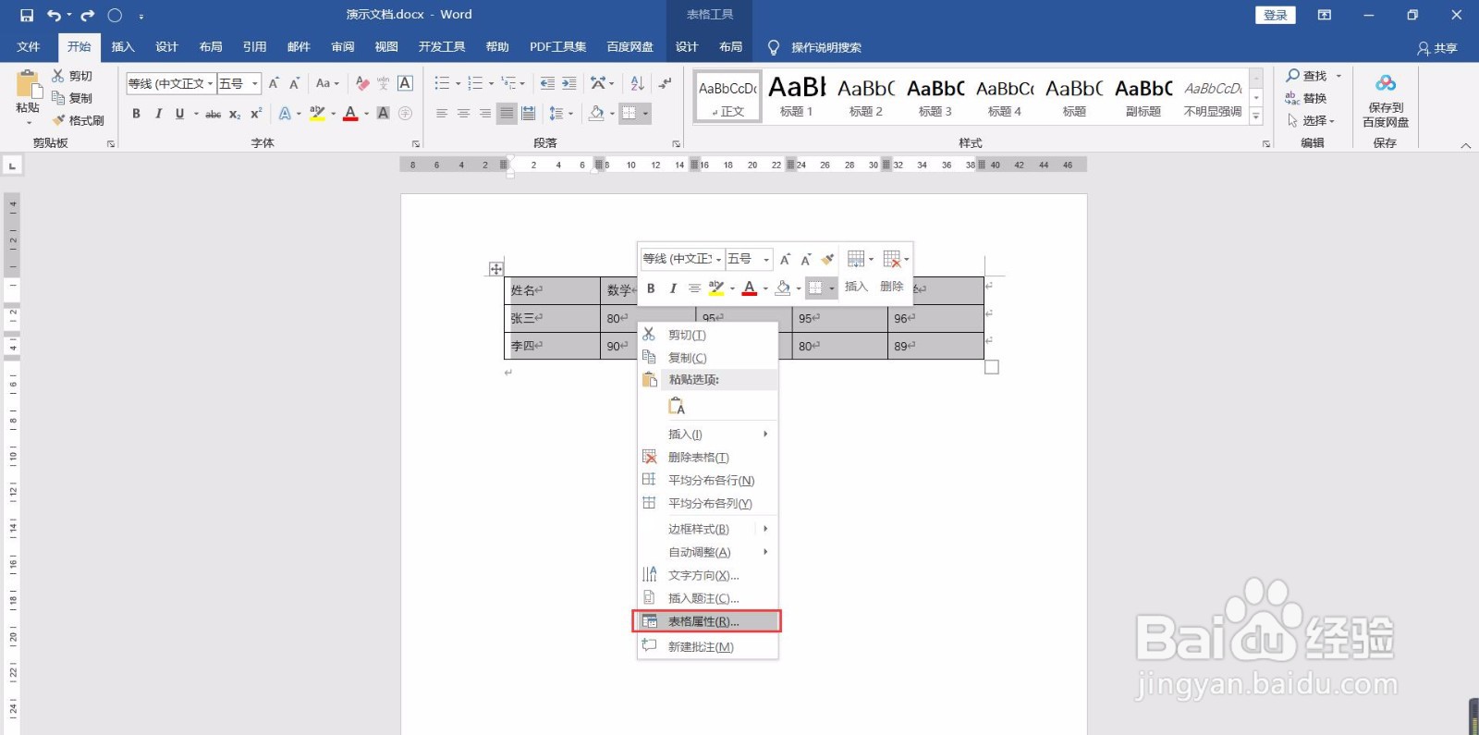Switch to the 插入 (Insert) ribbon tab
The width and height of the screenshot is (1479, 735).
click(x=123, y=46)
